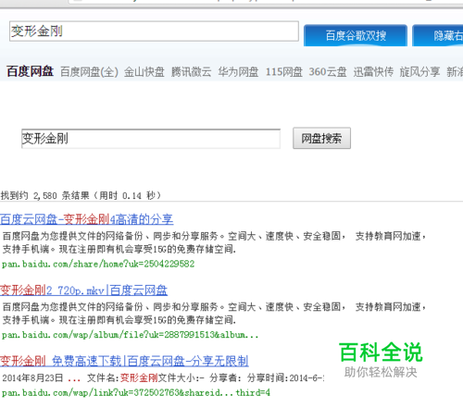Screen dimensions: 463x408
Task: Select the 腾讯微云 tab
Action: point(192,72)
